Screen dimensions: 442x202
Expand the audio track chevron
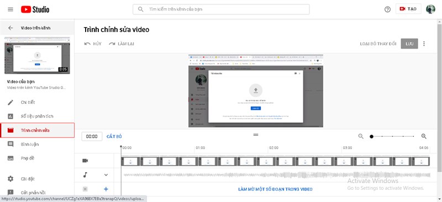[106, 174]
